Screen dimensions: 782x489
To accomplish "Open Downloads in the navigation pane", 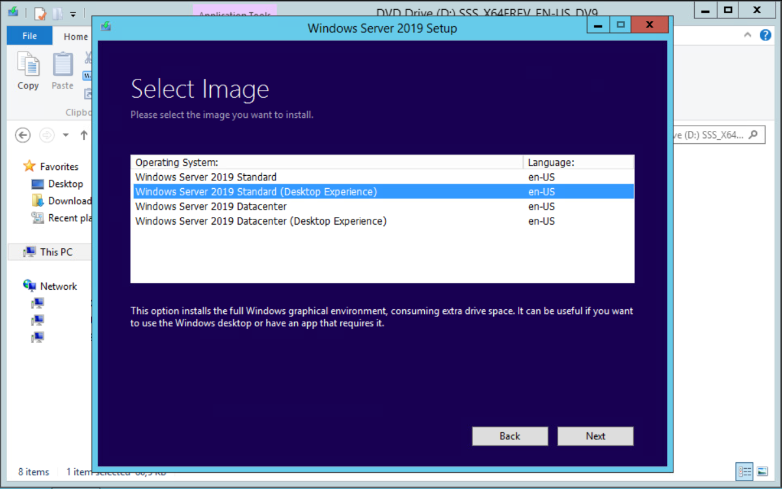I will point(70,201).
